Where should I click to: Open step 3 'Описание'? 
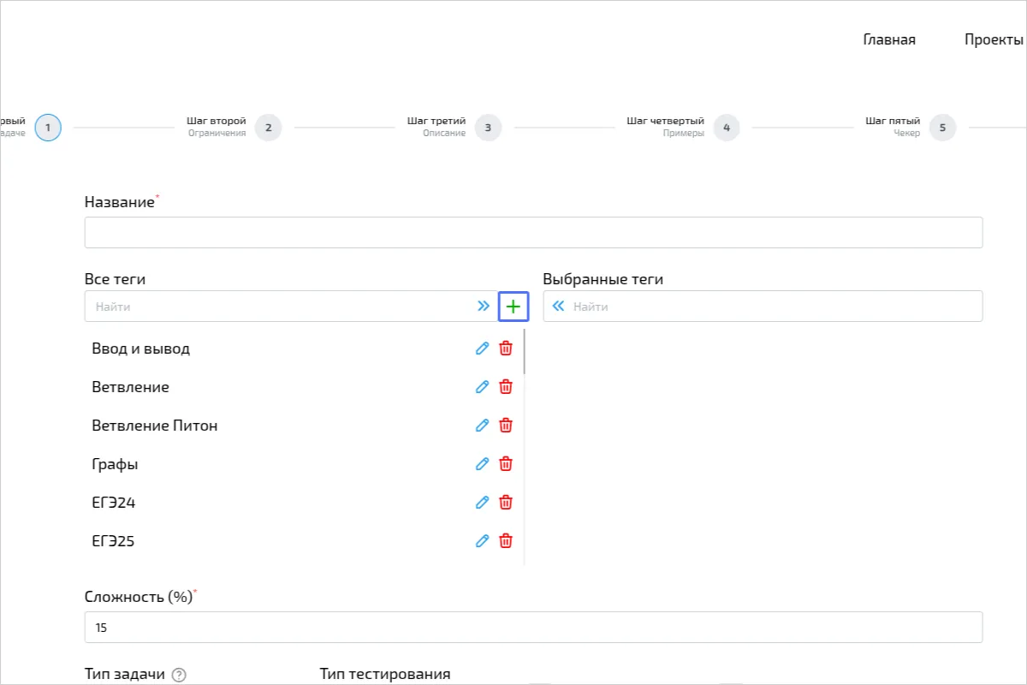click(488, 128)
